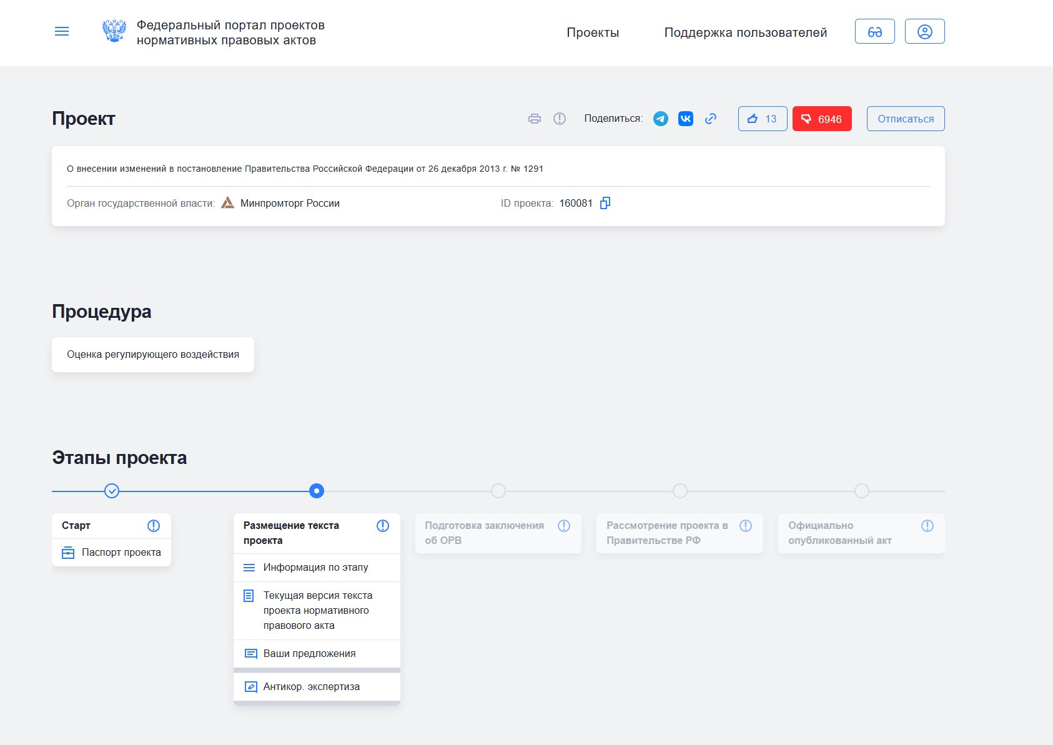The height and width of the screenshot is (745, 1053).
Task: Click Оценка регулирующего воздействия procedure
Action: point(153,355)
